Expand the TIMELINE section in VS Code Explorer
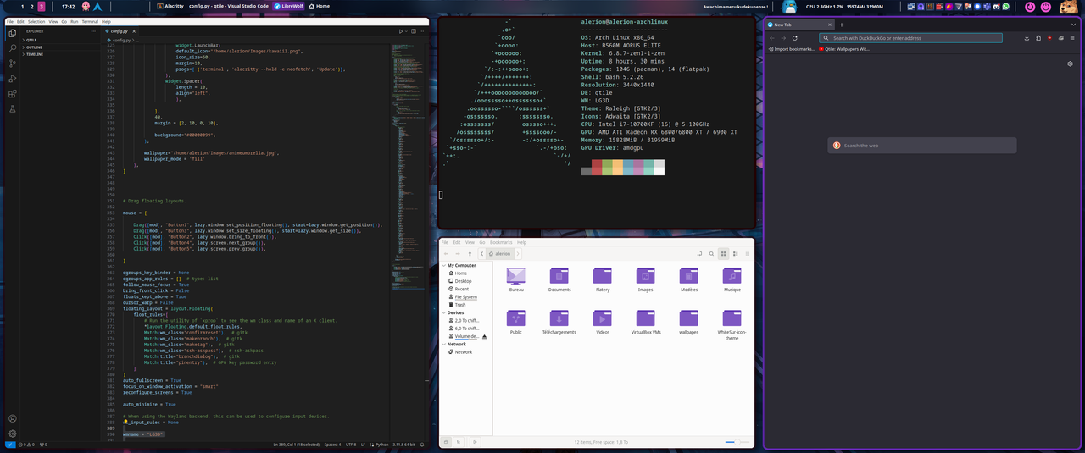Screen dimensions: 1085x453 tap(35, 53)
